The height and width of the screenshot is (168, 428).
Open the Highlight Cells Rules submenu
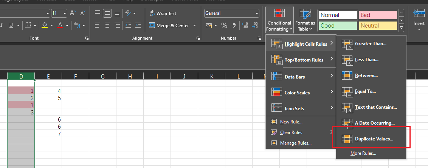click(x=301, y=44)
